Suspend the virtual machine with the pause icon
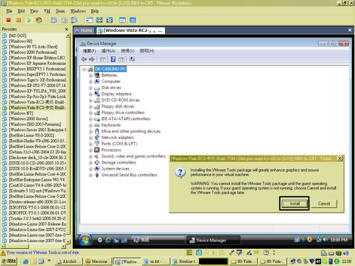This screenshot has width=355, height=266. coord(19,20)
